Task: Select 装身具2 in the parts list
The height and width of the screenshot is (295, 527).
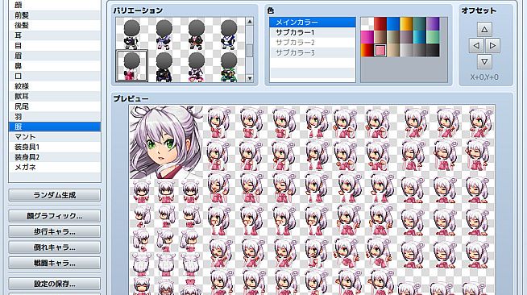Action: [x=55, y=157]
